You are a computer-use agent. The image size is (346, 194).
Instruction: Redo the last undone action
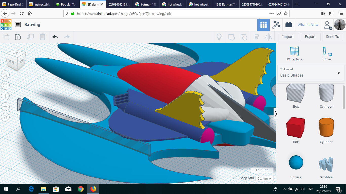click(67, 37)
